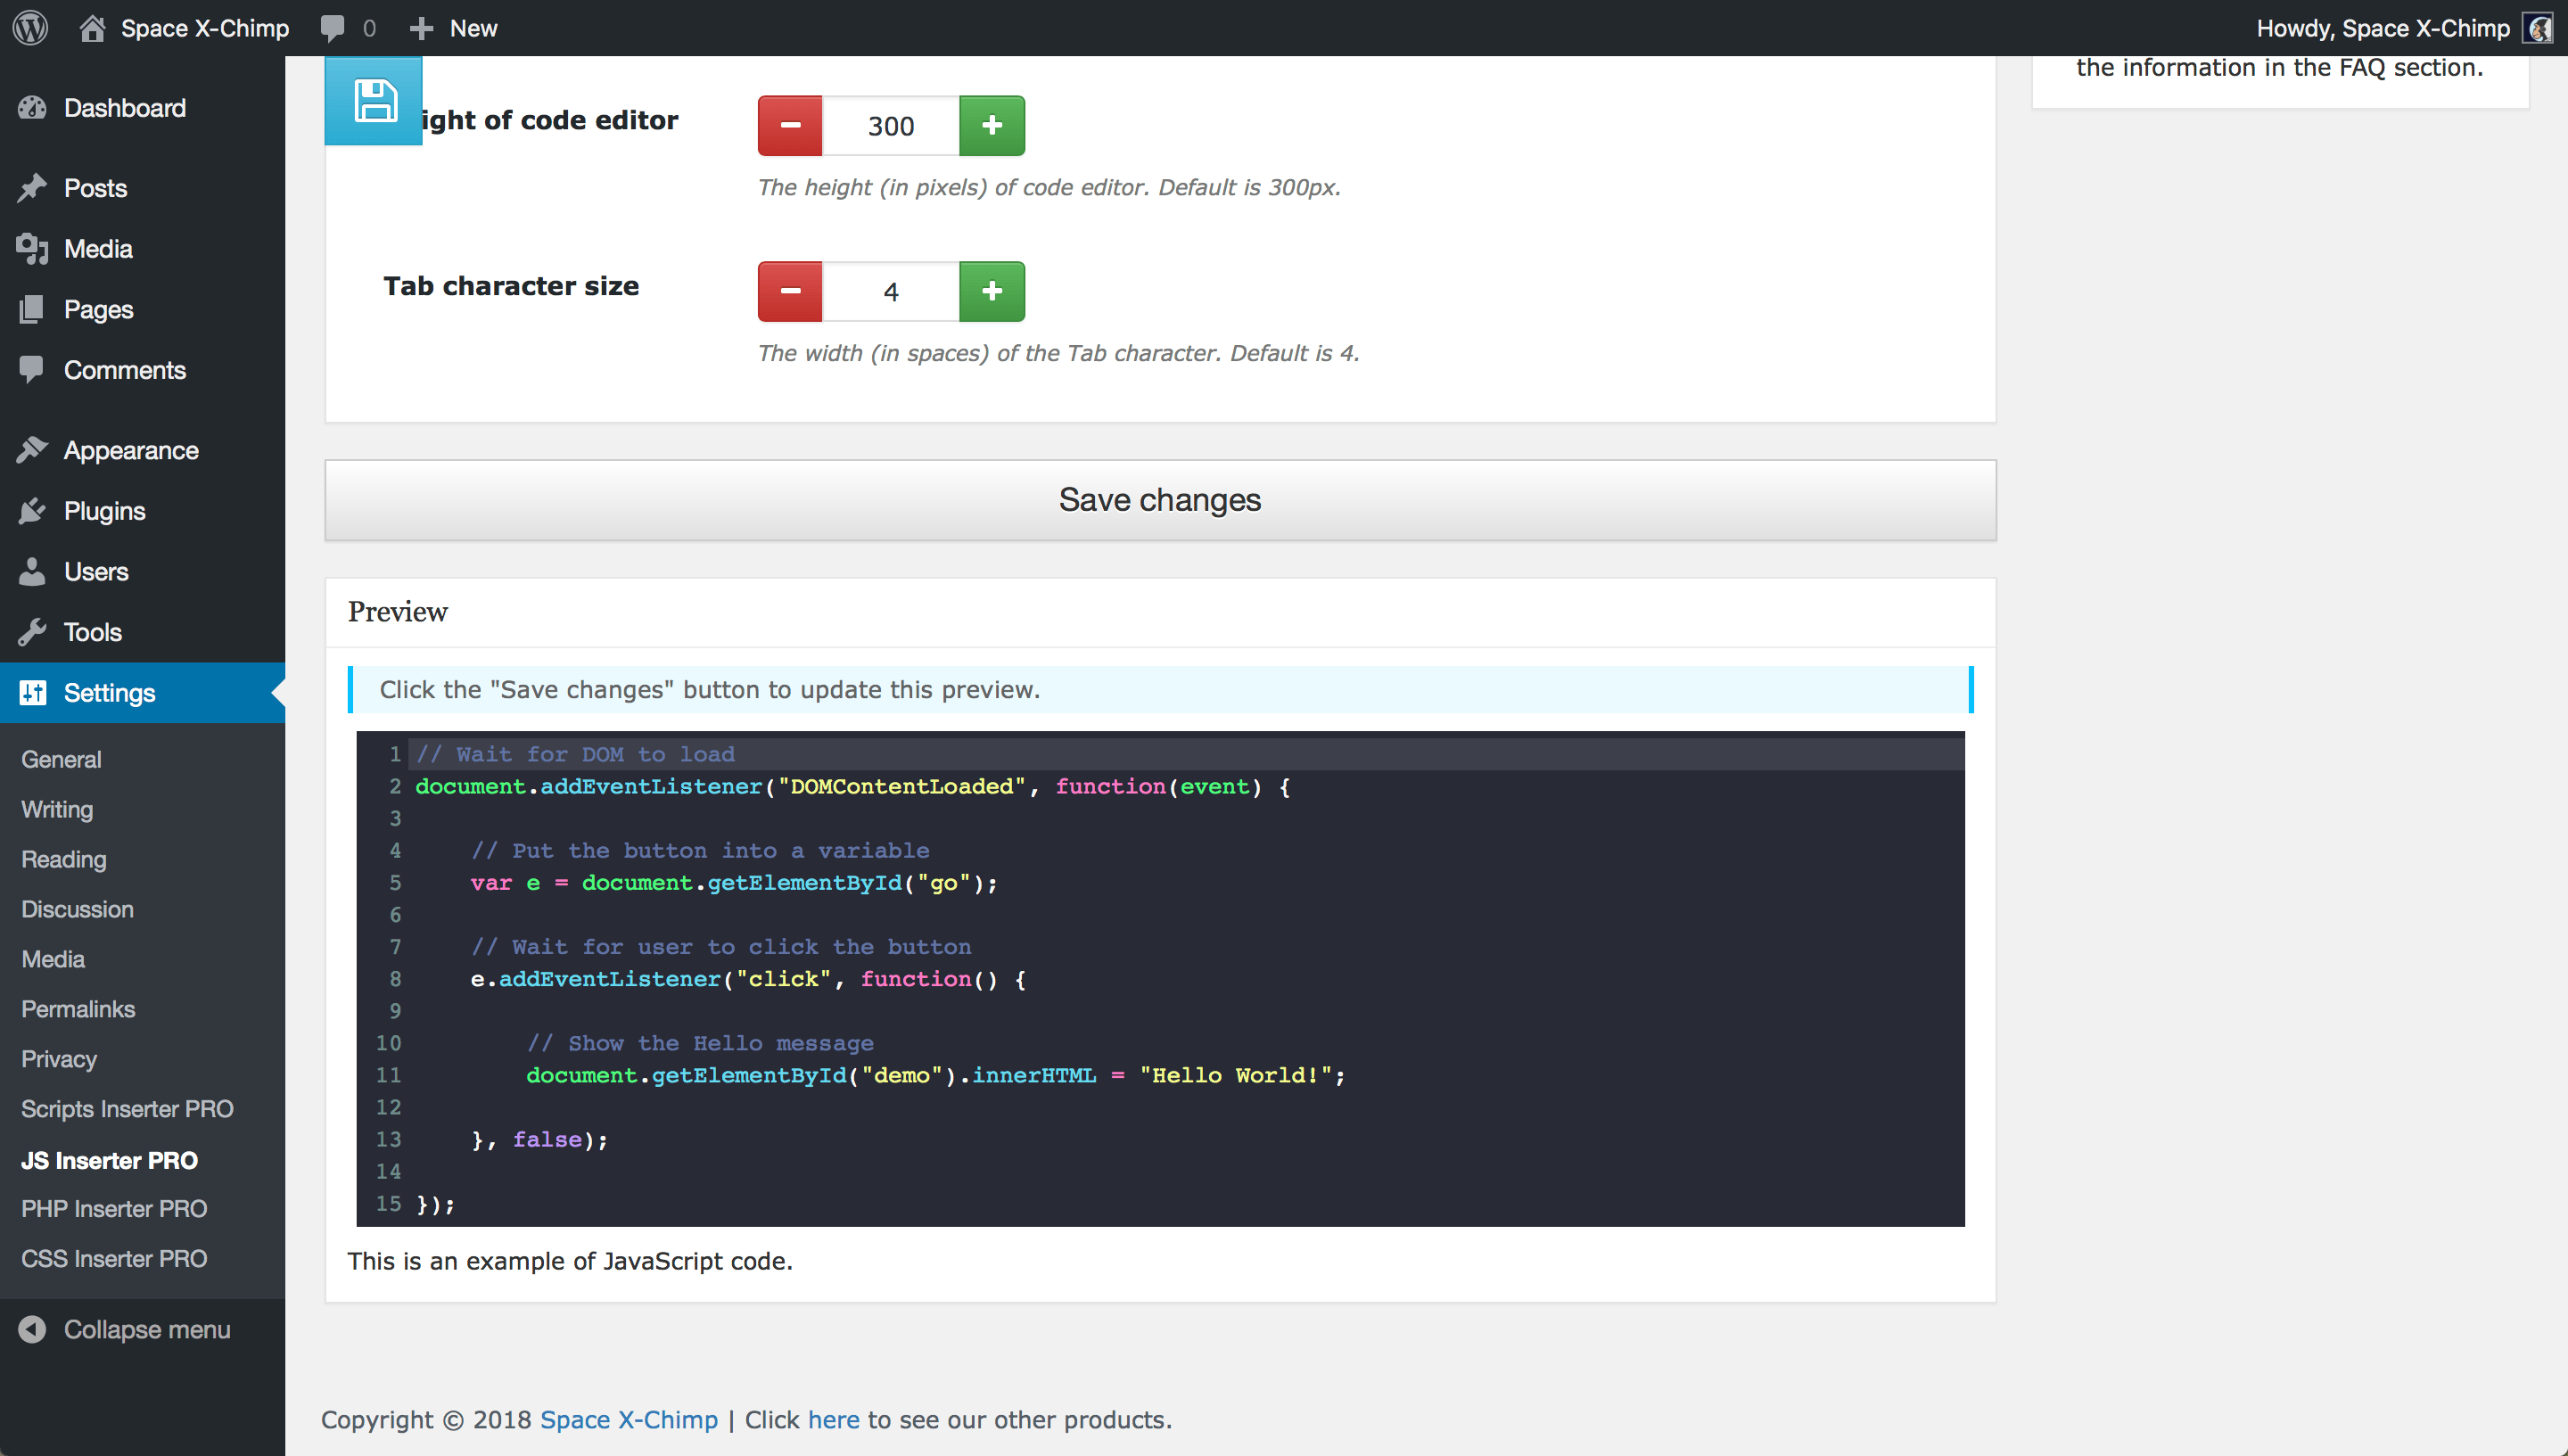2568x1456 pixels.
Task: Click the Settings sliders icon
Action: tap(32, 693)
